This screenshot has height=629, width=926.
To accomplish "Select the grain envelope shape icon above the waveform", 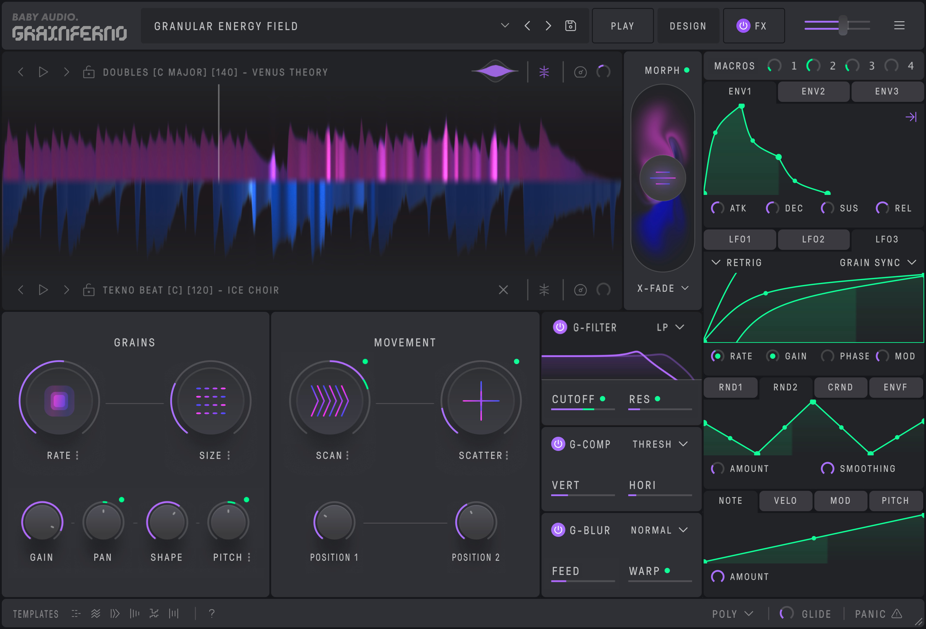I will click(495, 71).
